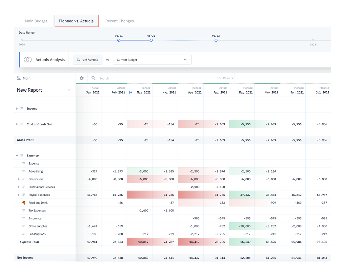Click the Actuals Analysis history clock icon
344x272 pixels.
28,59
